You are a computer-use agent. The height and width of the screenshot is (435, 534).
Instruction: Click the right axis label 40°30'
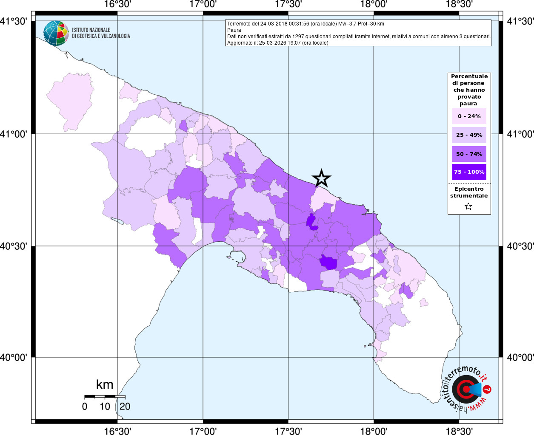520,246
